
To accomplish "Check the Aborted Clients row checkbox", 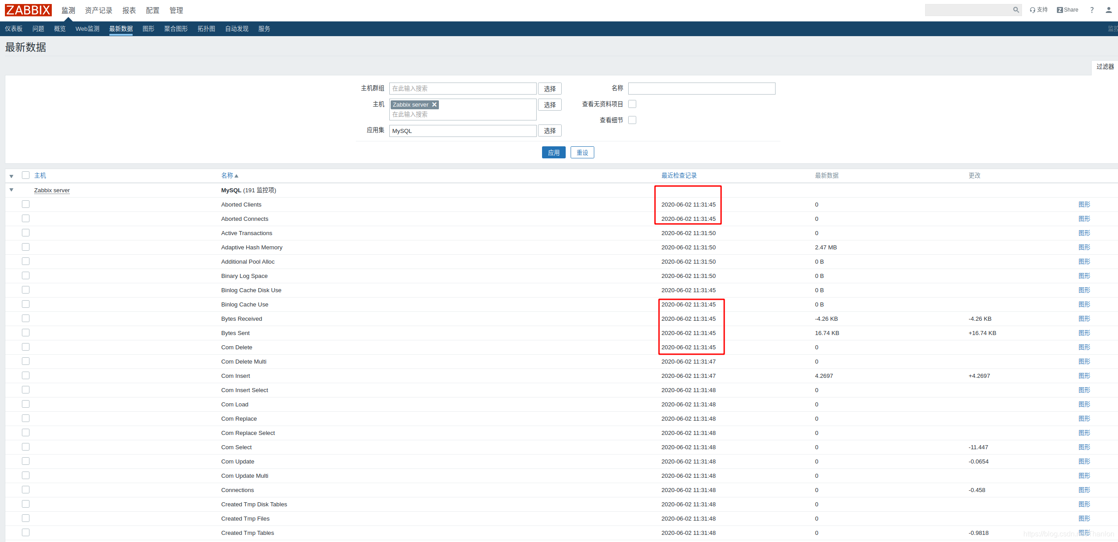I will 25,204.
